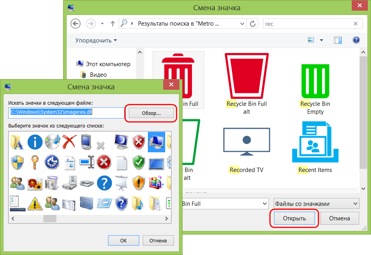Open the Упорядочить dropdown menu
Viewport: 371px width, 255px height.
(96, 41)
